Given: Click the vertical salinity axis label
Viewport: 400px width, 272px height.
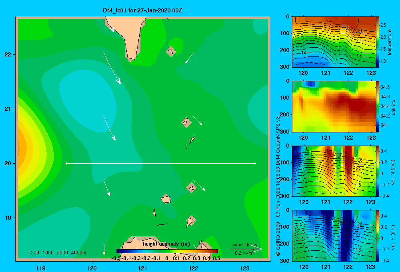Looking at the screenshot, I should pos(394,107).
